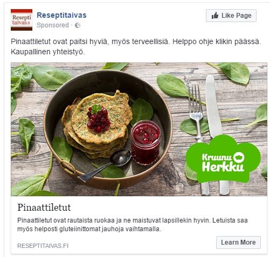Click the Kruunu Herkku green logo
270x257 pixels.
(223, 159)
